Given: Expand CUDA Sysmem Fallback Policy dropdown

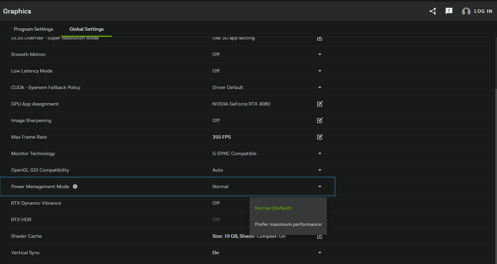Looking at the screenshot, I should (319, 87).
